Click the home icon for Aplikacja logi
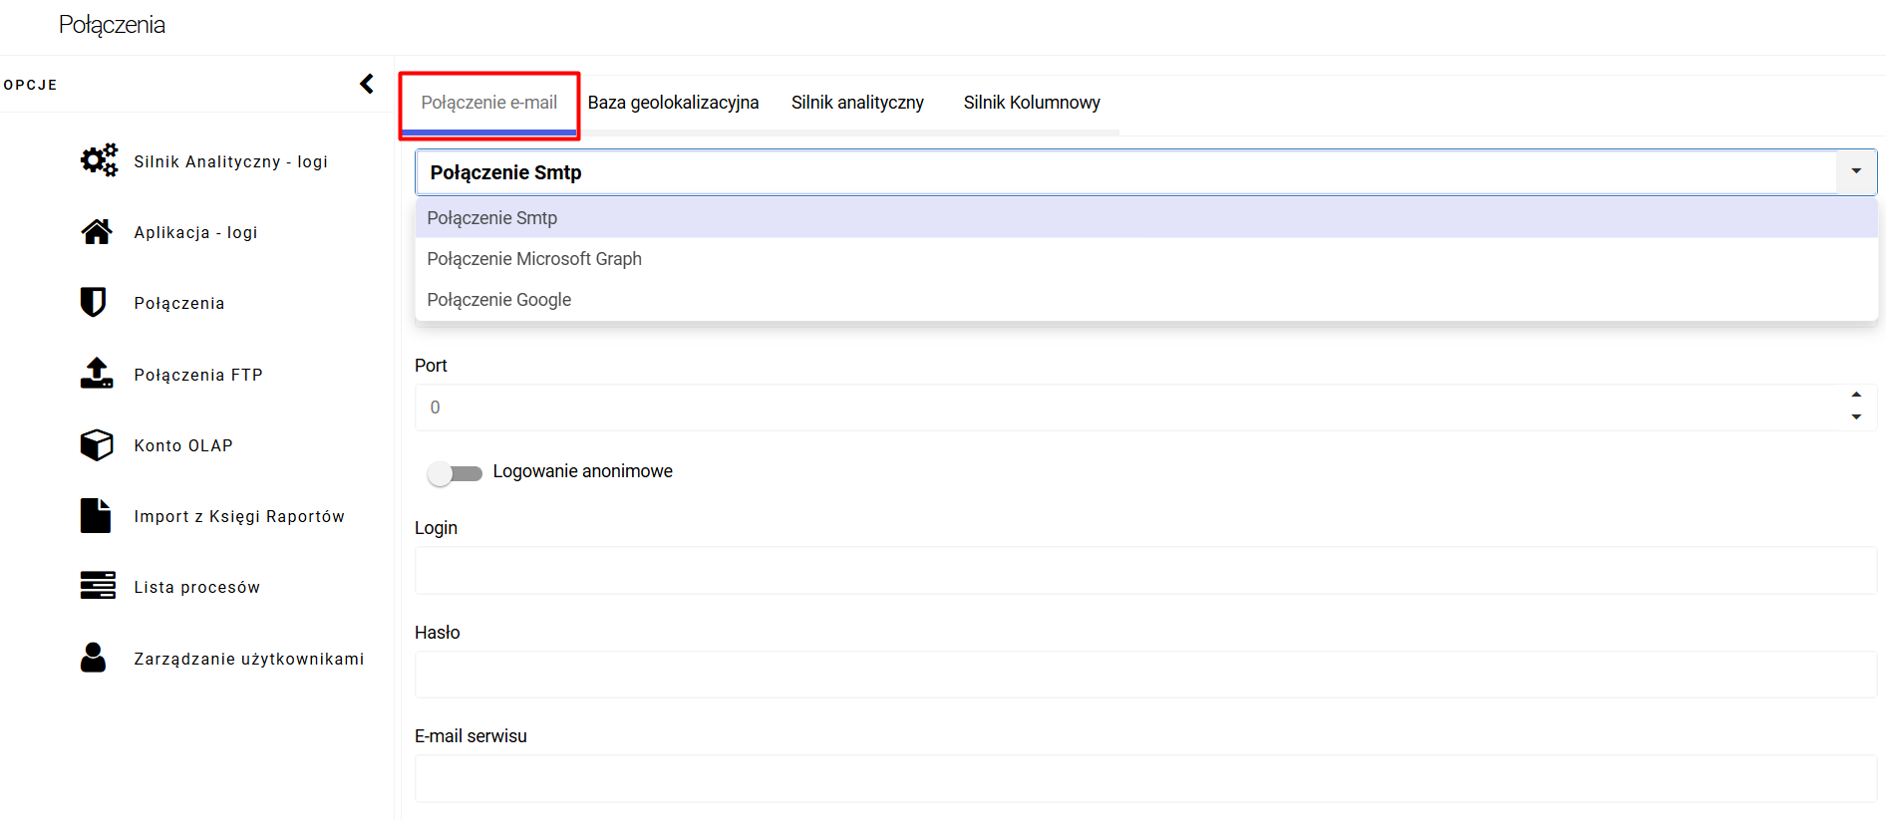The image size is (1886, 820). click(97, 232)
